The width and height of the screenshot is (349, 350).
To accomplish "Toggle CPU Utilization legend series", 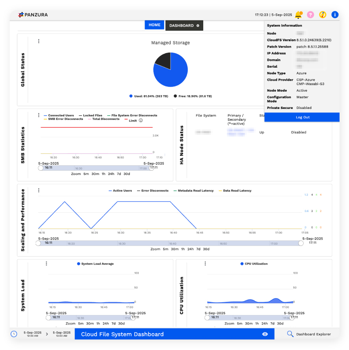I will [x=254, y=263].
